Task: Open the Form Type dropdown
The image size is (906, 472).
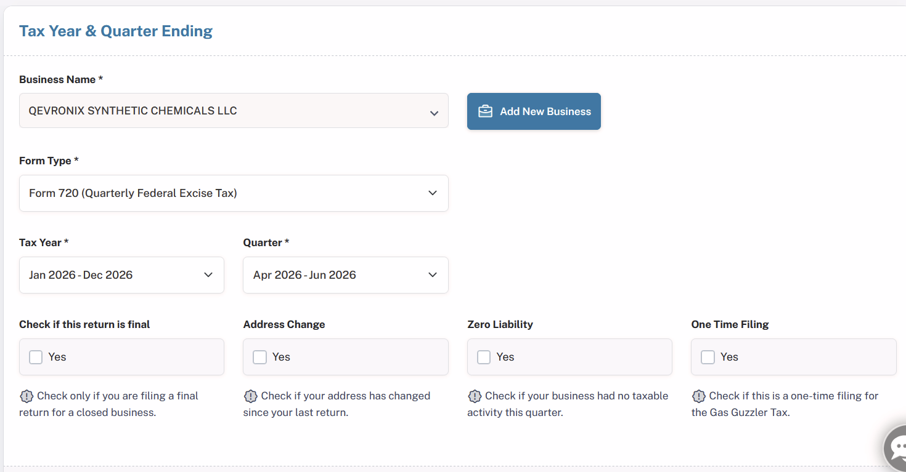Action: point(234,193)
